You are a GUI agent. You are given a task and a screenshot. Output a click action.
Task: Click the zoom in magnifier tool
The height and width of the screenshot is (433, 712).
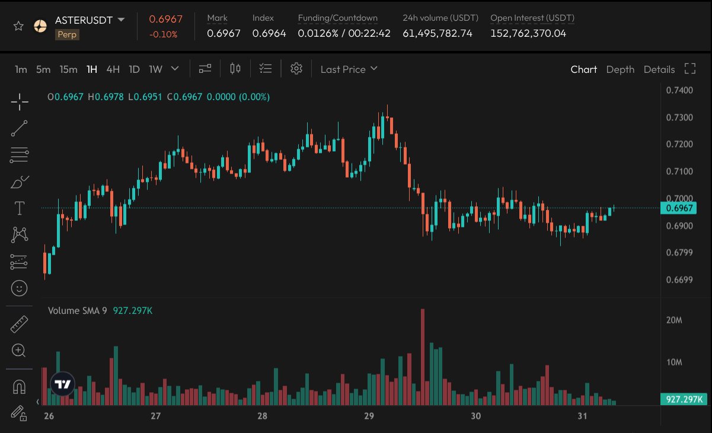[x=19, y=351]
